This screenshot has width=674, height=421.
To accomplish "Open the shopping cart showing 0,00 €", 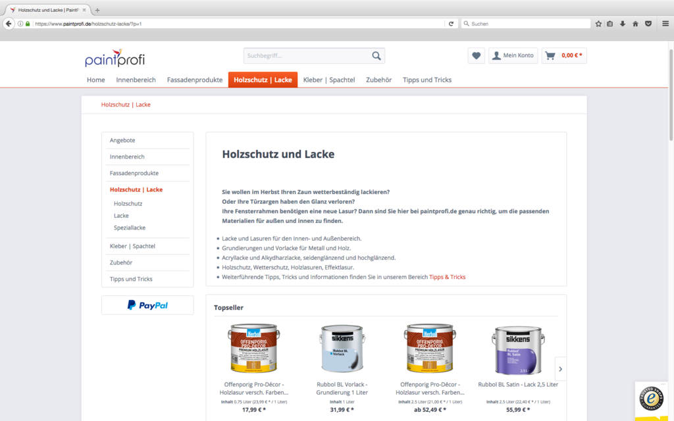I will click(x=564, y=55).
